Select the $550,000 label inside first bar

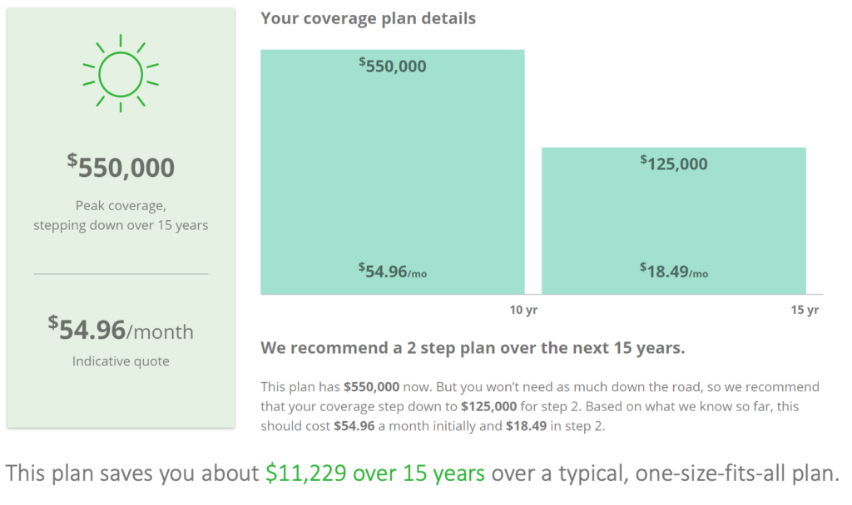click(x=393, y=66)
